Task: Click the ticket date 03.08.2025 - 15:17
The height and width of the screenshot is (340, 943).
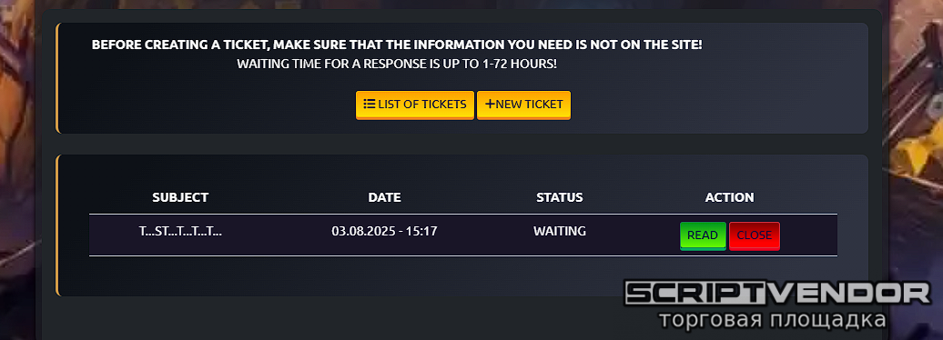Action: click(x=384, y=231)
